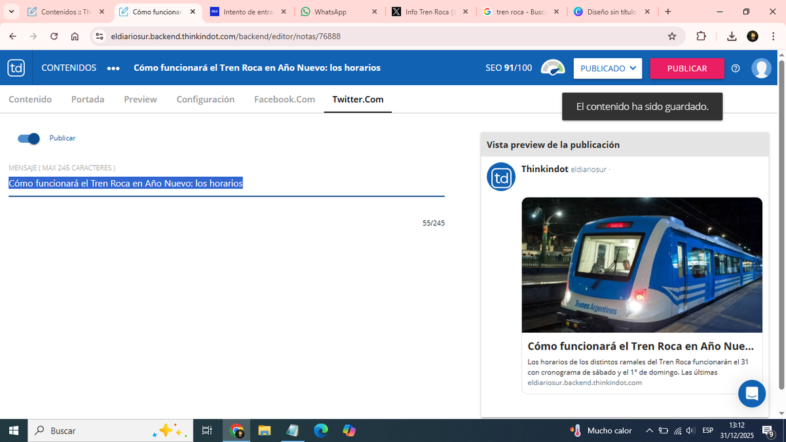The image size is (786, 442).
Task: Disable the Publicar toggle switch
Action: (x=29, y=138)
